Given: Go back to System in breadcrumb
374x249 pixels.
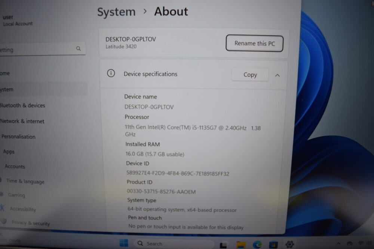Looking at the screenshot, I should coord(116,12).
